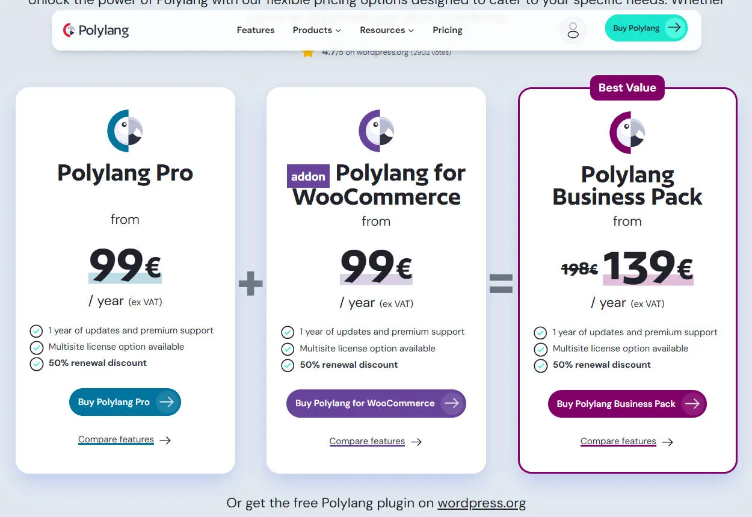Viewport: 752px width, 517px height.
Task: Click Compare features under Business Pack
Action: [x=618, y=441]
